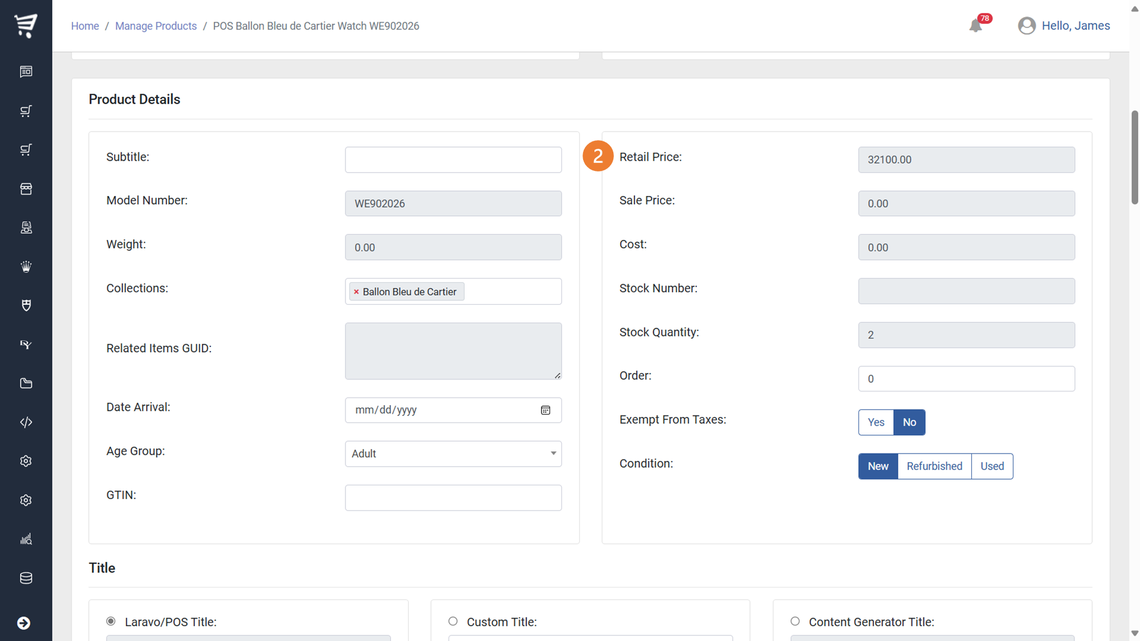
Task: Click the notification bell icon
Action: [975, 26]
